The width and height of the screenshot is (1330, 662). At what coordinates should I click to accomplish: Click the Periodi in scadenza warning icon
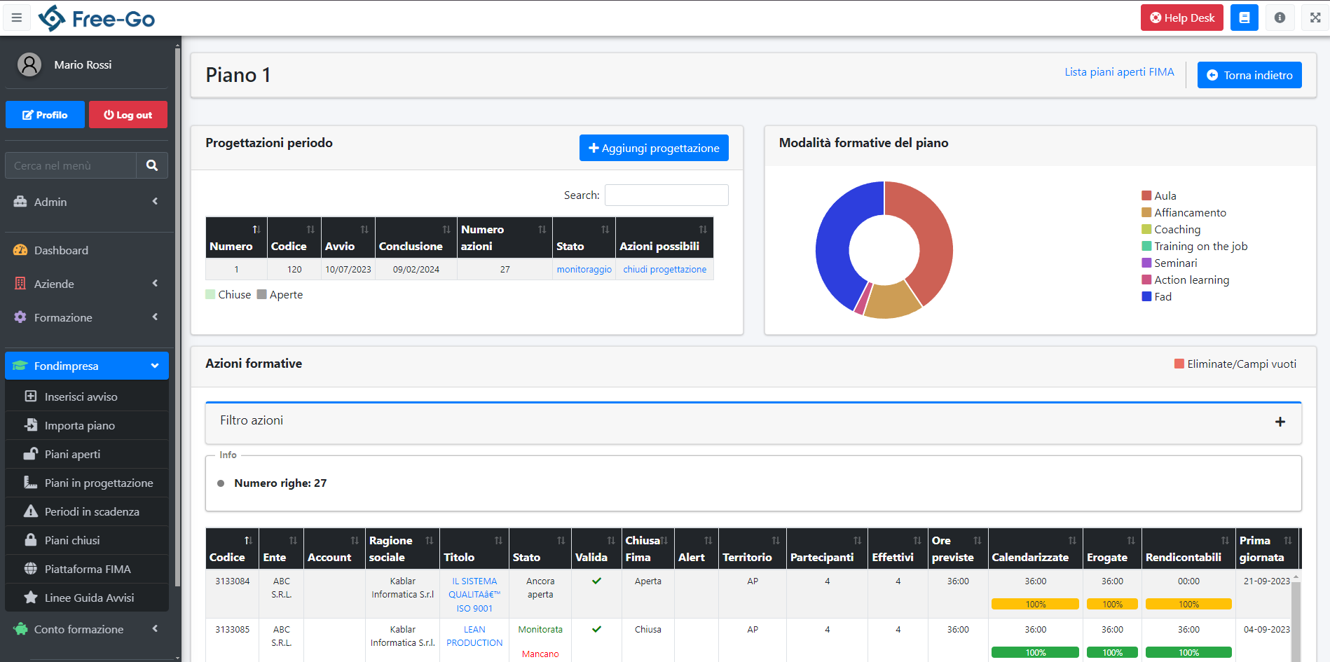pos(31,511)
